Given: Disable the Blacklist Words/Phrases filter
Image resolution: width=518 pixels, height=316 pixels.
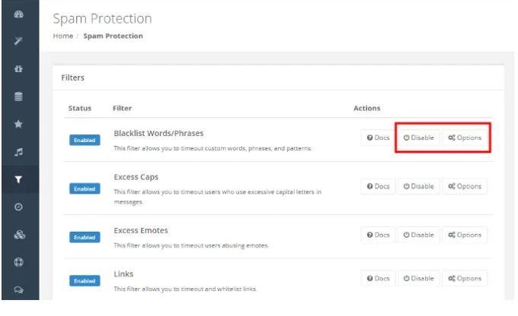Looking at the screenshot, I should click(x=418, y=137).
